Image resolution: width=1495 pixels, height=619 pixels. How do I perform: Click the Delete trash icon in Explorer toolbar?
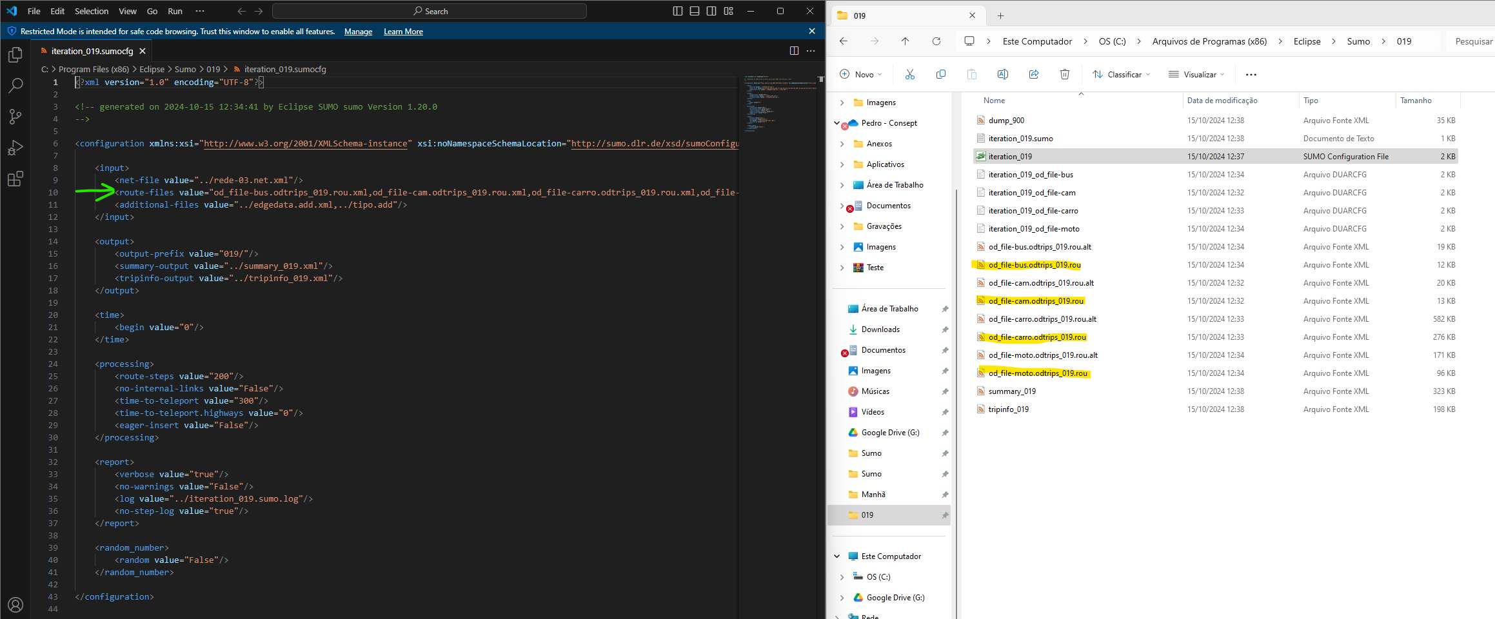tap(1065, 75)
